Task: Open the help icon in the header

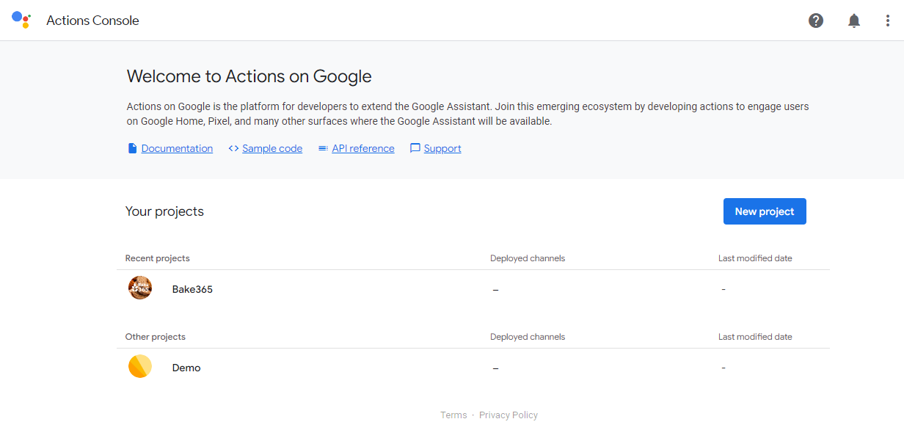Action: [x=816, y=21]
